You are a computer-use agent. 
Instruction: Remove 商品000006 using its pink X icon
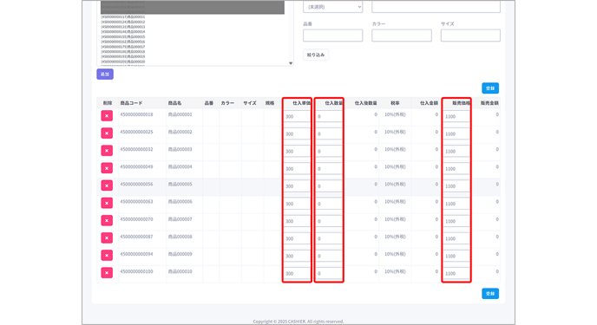point(107,203)
